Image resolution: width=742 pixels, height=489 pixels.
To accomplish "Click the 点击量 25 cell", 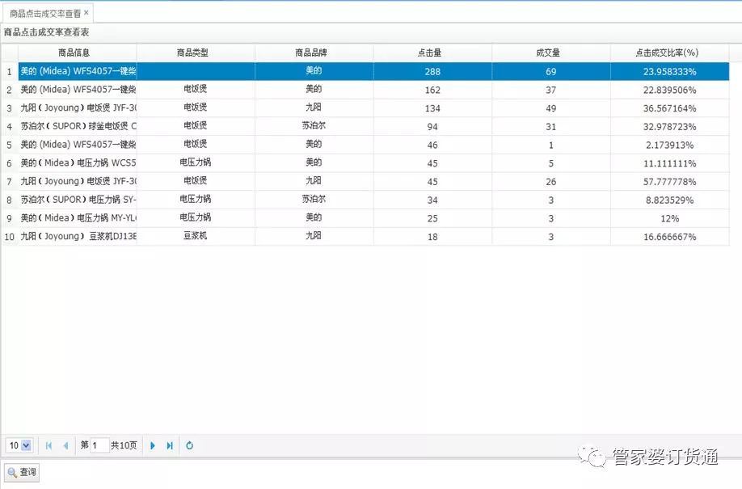I will pyautogui.click(x=432, y=218).
